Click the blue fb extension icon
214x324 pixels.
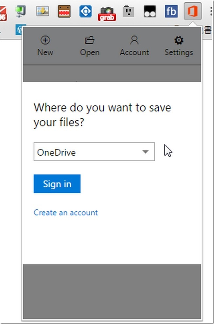pos(171,12)
